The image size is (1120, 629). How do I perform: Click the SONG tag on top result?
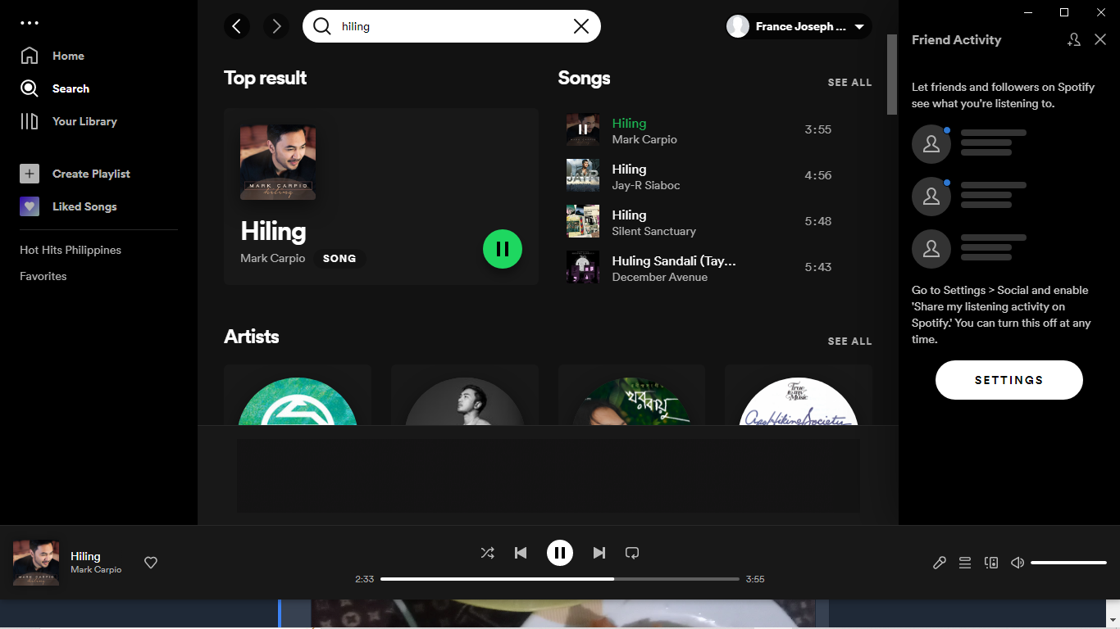tap(339, 258)
